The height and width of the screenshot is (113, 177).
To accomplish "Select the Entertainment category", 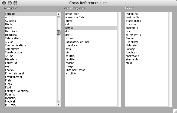I will [x=14, y=73].
